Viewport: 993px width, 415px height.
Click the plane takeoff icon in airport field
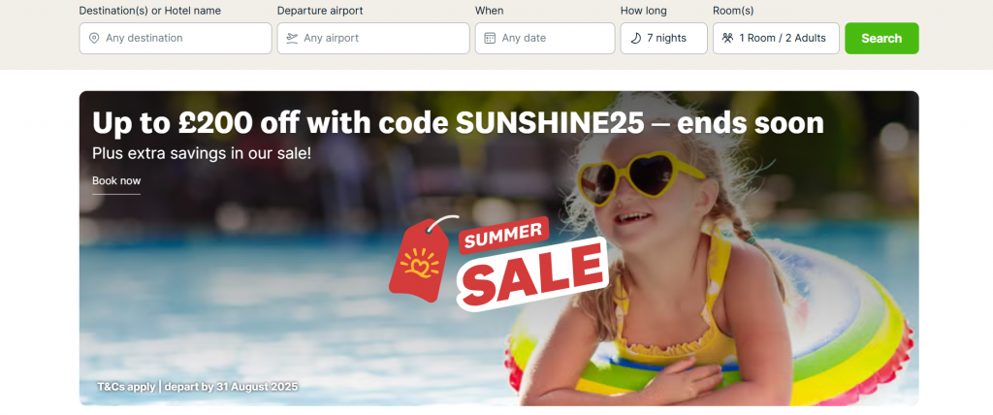pos(292,38)
